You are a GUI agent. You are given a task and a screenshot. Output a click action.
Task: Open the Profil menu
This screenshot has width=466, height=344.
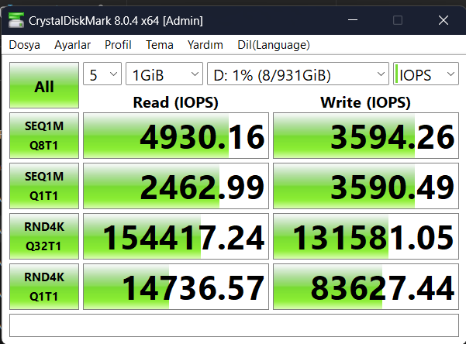point(118,45)
